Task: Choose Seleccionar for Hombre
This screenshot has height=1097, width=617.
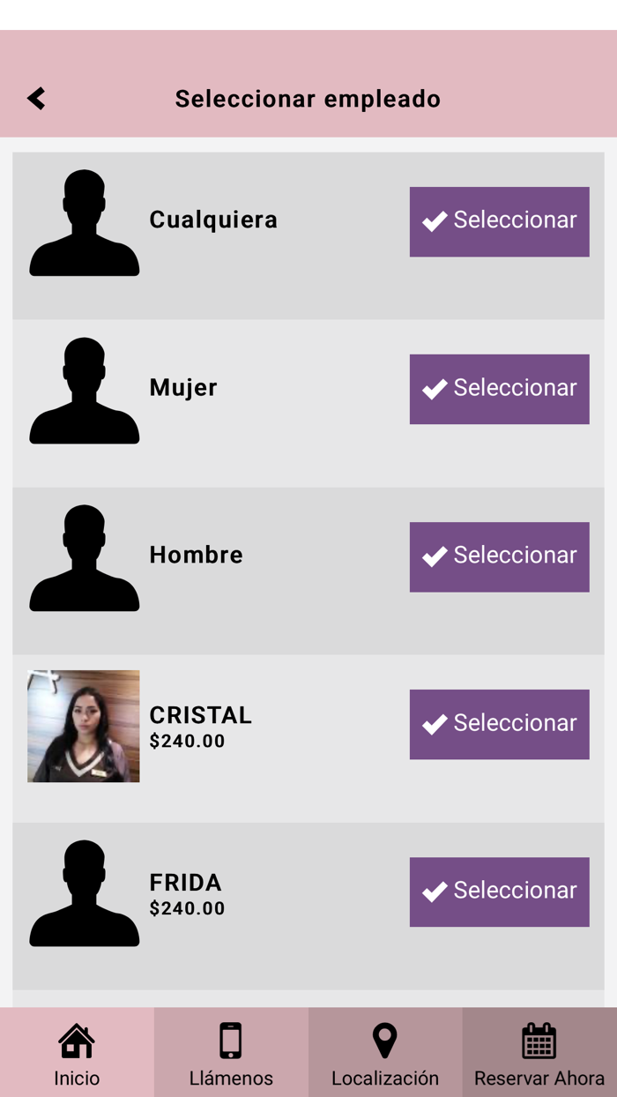Action: click(499, 556)
